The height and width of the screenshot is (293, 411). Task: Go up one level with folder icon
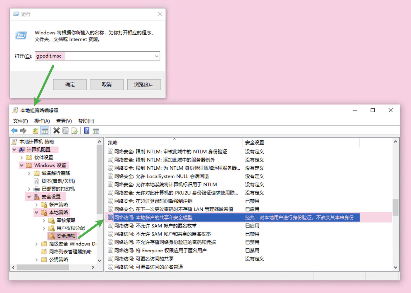point(35,131)
